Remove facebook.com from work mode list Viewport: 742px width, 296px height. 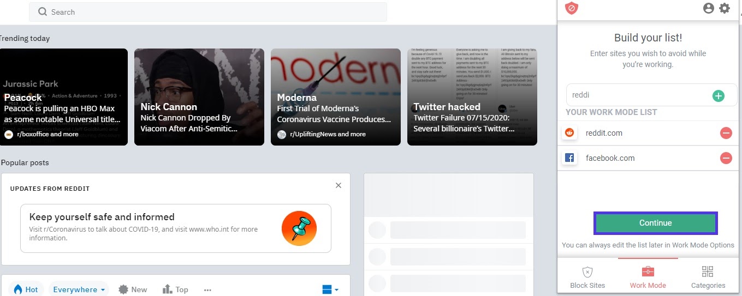tap(726, 158)
